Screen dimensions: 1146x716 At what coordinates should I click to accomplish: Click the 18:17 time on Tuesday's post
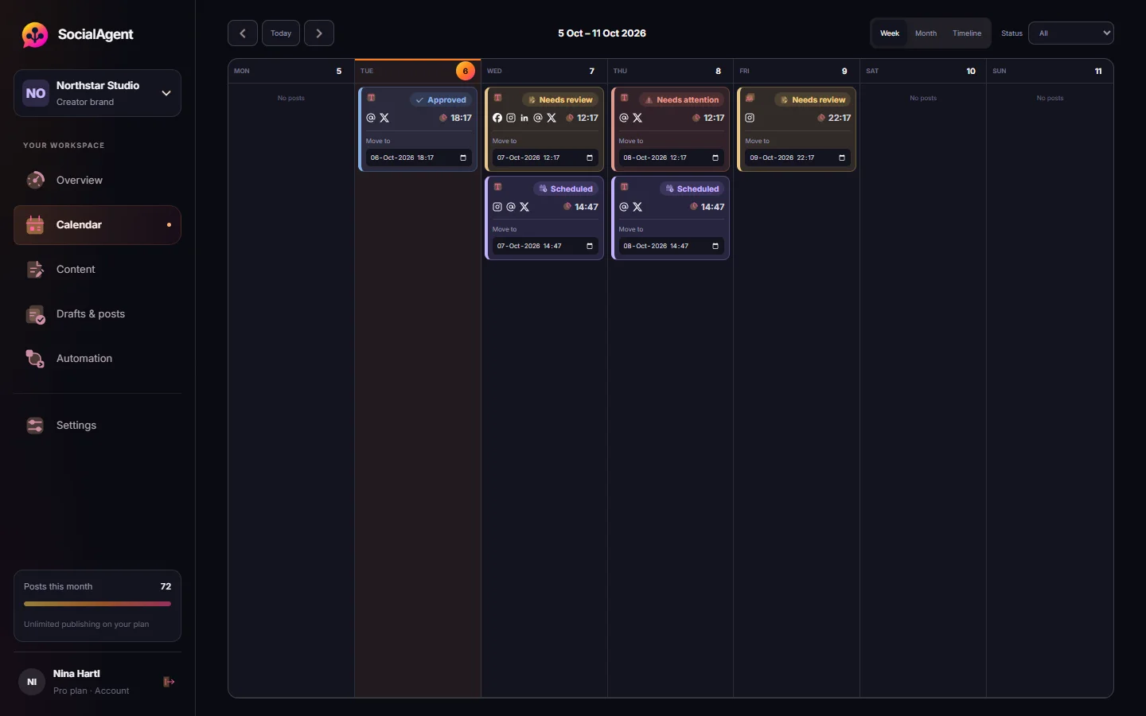tap(461, 118)
